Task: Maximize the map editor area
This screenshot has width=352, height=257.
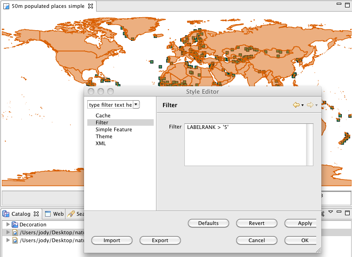Action: click(x=346, y=5)
